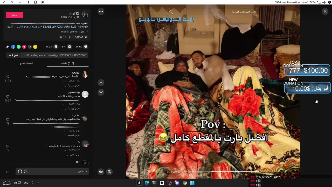Toggle the microphone in the system tray
Image resolution: width=332 pixels, height=187 pixels.
tap(32, 183)
